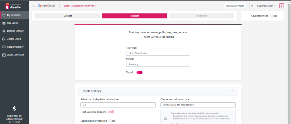Viewport: 291px width, 124px height.
Task: Open the bit depth dropdown
Action: coord(118,105)
